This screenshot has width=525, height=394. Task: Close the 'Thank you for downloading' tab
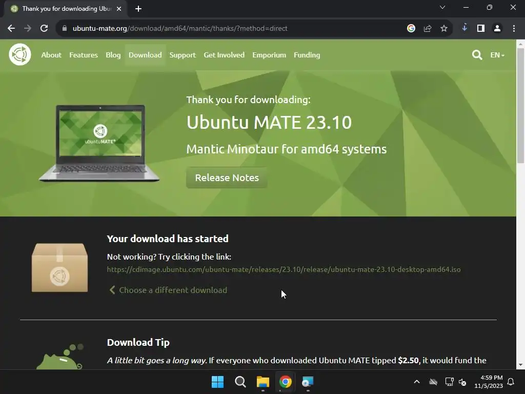click(119, 9)
